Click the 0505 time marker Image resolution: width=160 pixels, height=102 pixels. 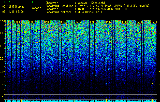(78, 22)
